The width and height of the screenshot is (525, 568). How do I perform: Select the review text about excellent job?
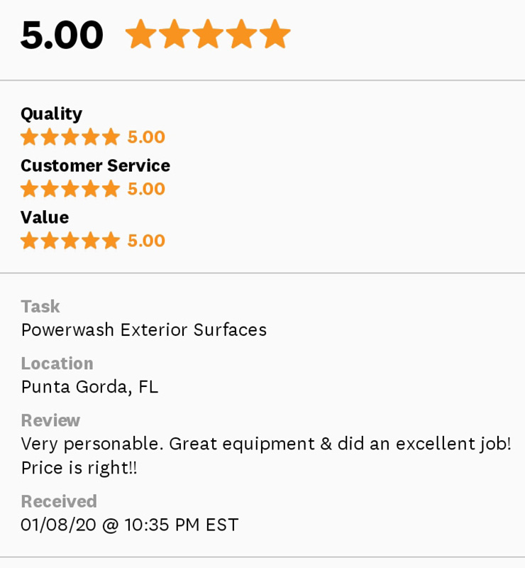point(266,444)
